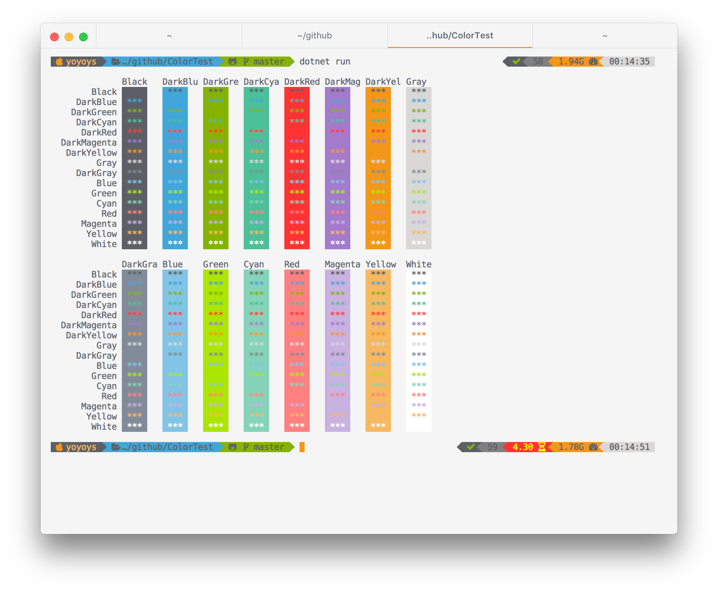Click the DarkRed background color column
The width and height of the screenshot is (718, 592).
point(297,168)
